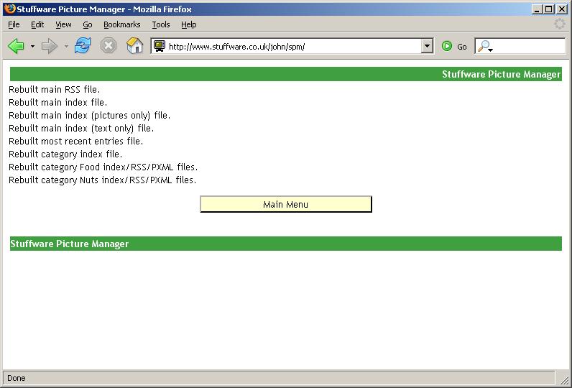Expand the address bar URL dropdown
The image size is (572, 388).
(x=427, y=46)
